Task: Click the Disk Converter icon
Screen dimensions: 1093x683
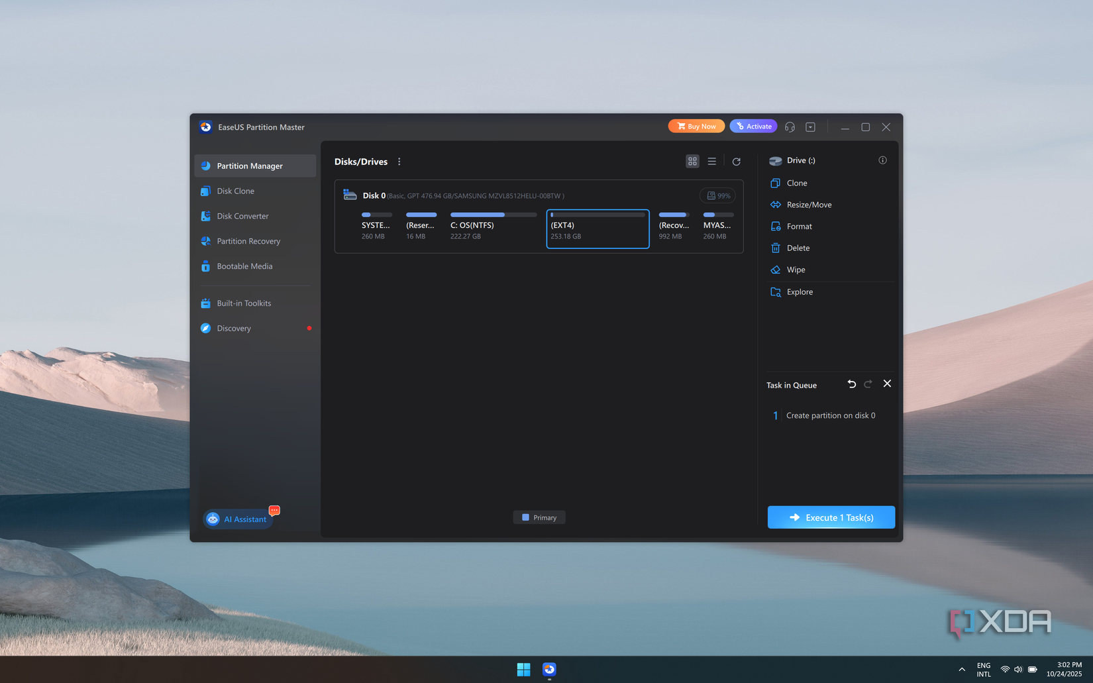Action: pyautogui.click(x=206, y=216)
